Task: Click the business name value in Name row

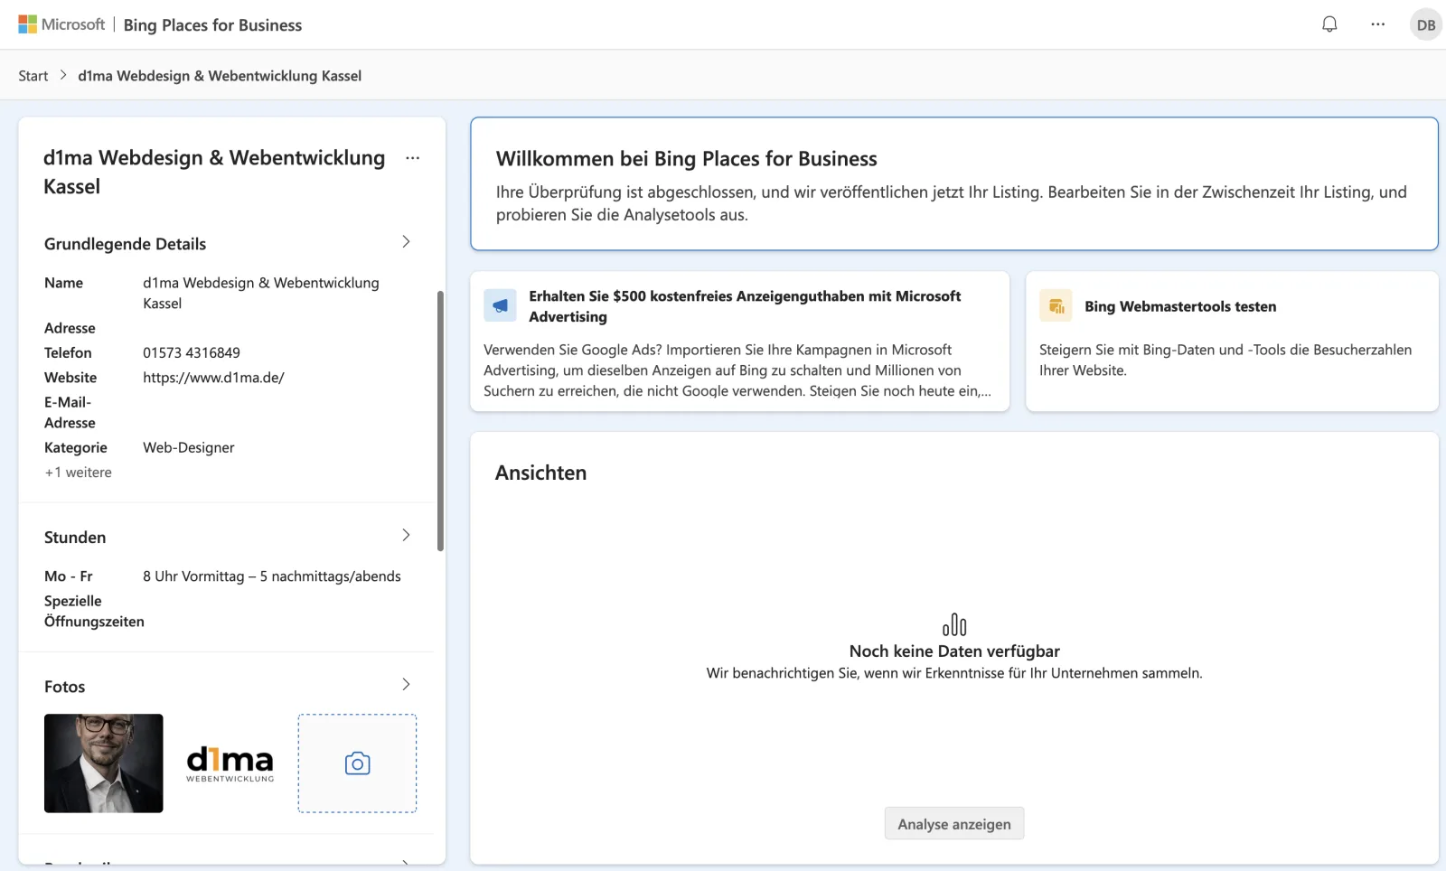Action: tap(261, 294)
